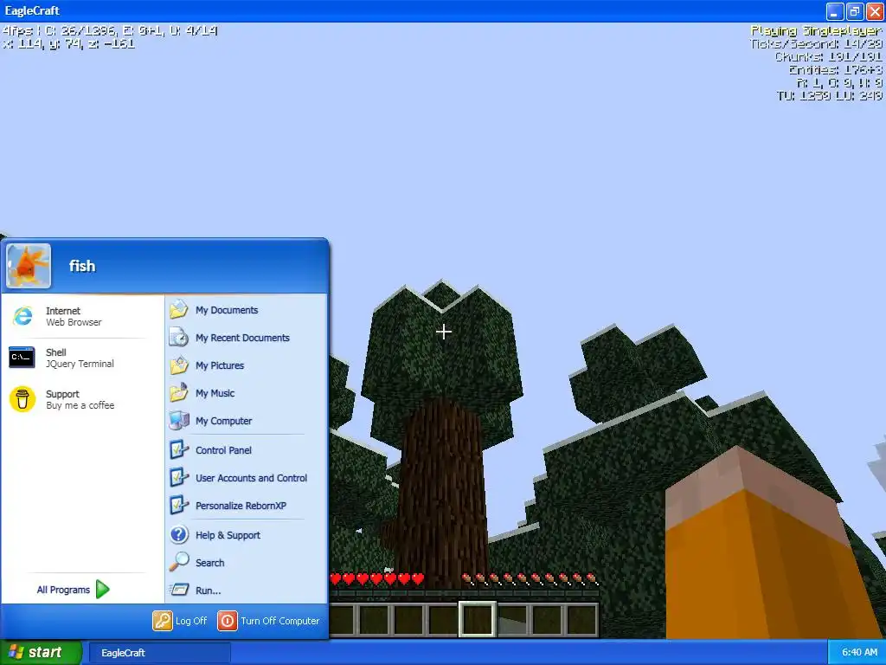The image size is (886, 665).
Task: Click the 'fish' user name in Start menu
Action: pyautogui.click(x=82, y=266)
